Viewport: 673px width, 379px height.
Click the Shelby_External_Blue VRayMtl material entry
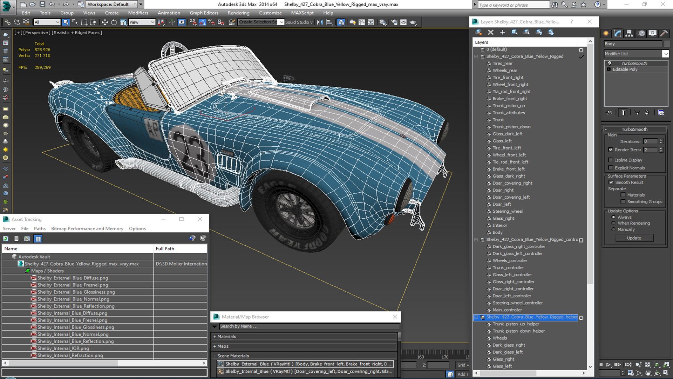pyautogui.click(x=305, y=364)
